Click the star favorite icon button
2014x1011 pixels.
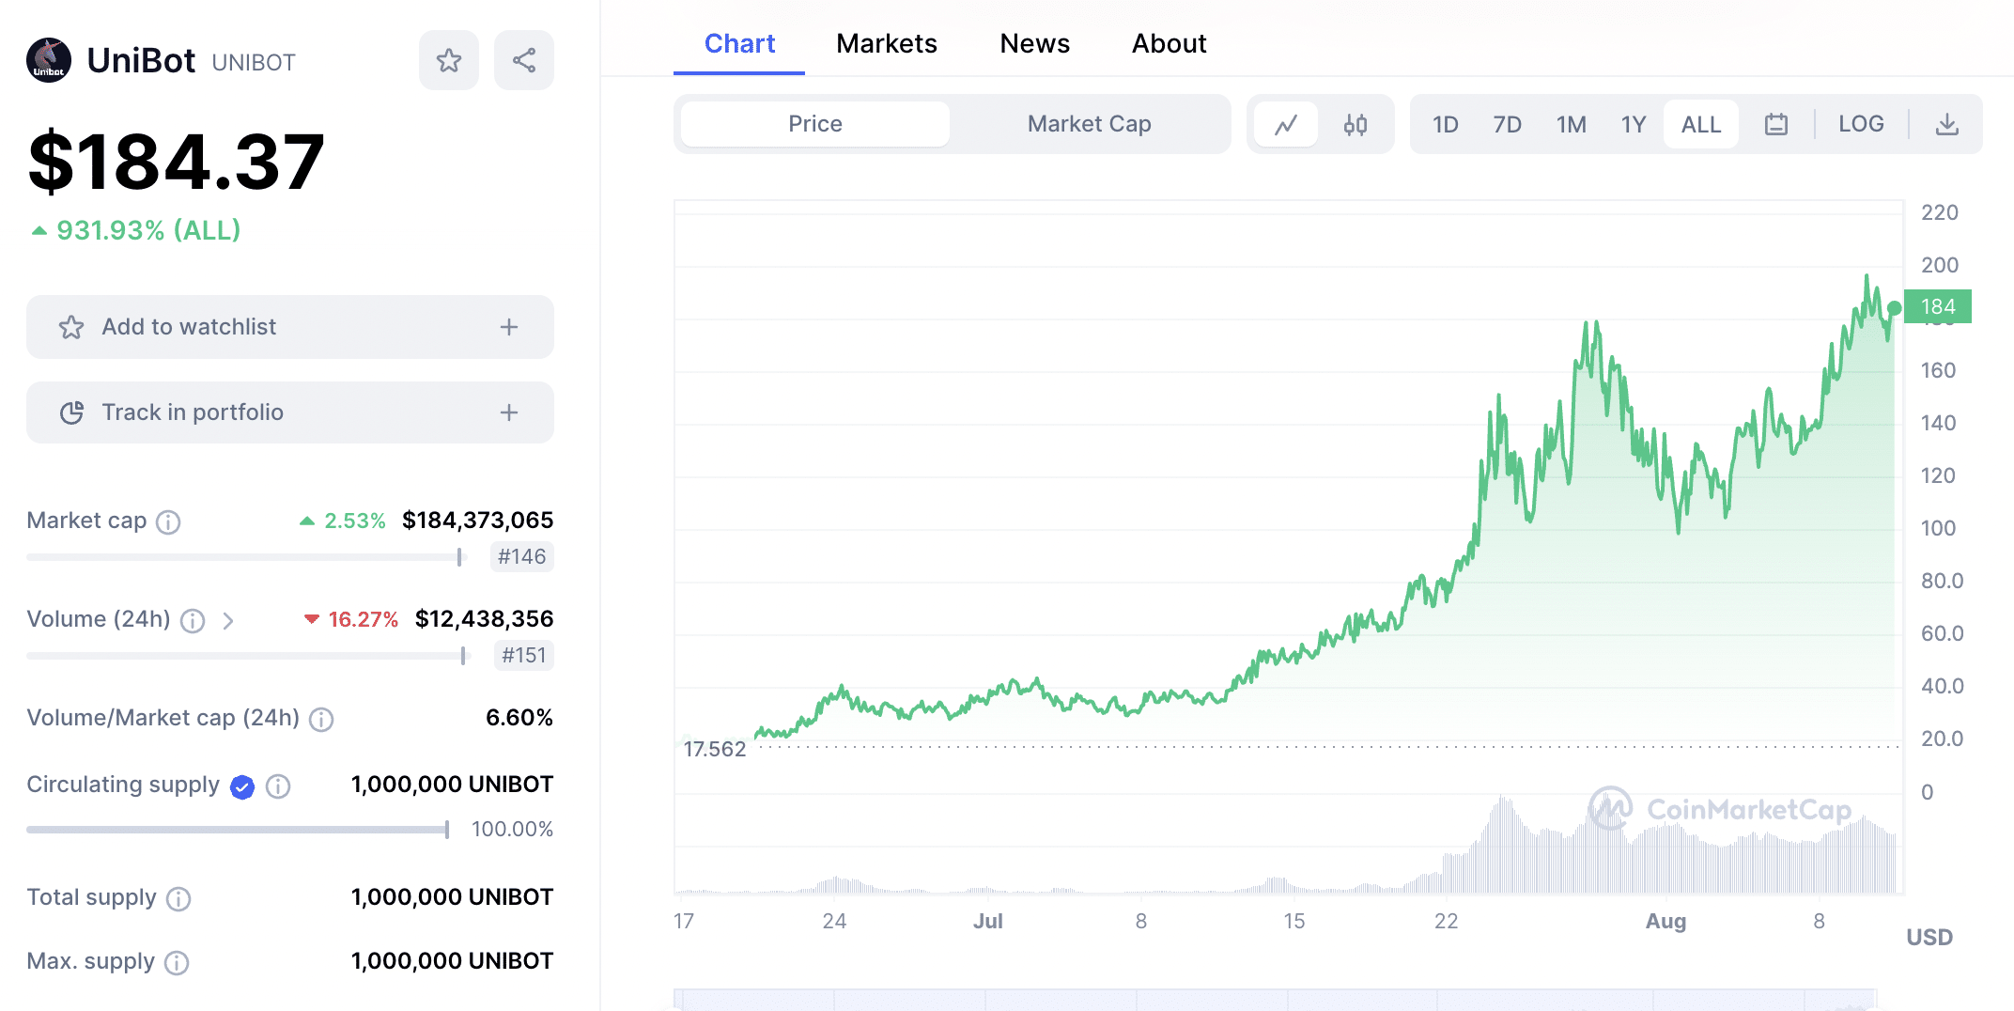pyautogui.click(x=449, y=60)
